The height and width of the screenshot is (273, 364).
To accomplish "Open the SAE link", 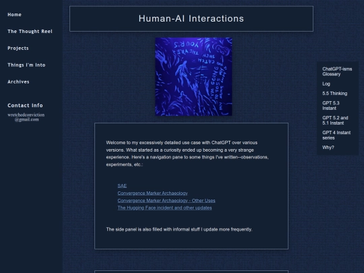I will pos(122,186).
